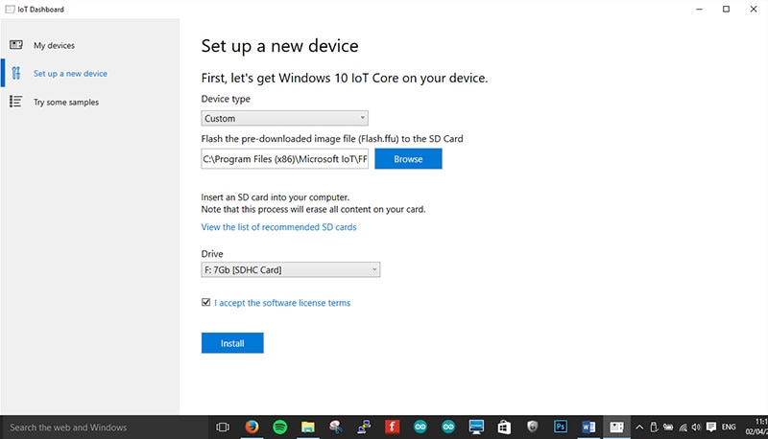Go to My devices page
The image size is (768, 439).
54,45
